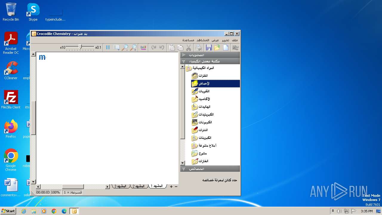Open the الكربونات folder
The image size is (382, 215).
pyautogui.click(x=202, y=122)
